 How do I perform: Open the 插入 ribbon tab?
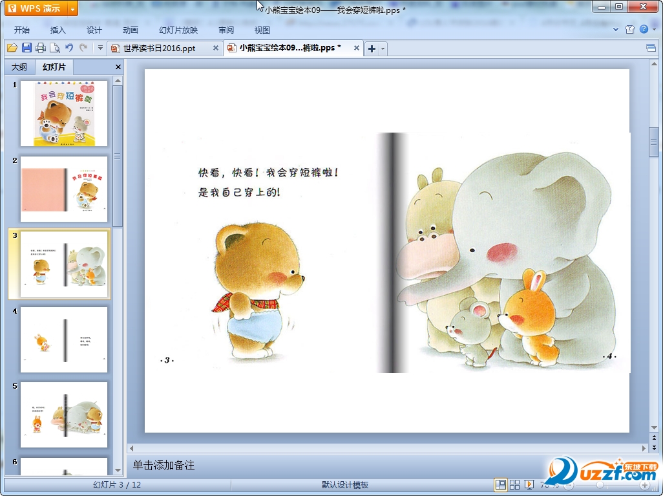58,30
